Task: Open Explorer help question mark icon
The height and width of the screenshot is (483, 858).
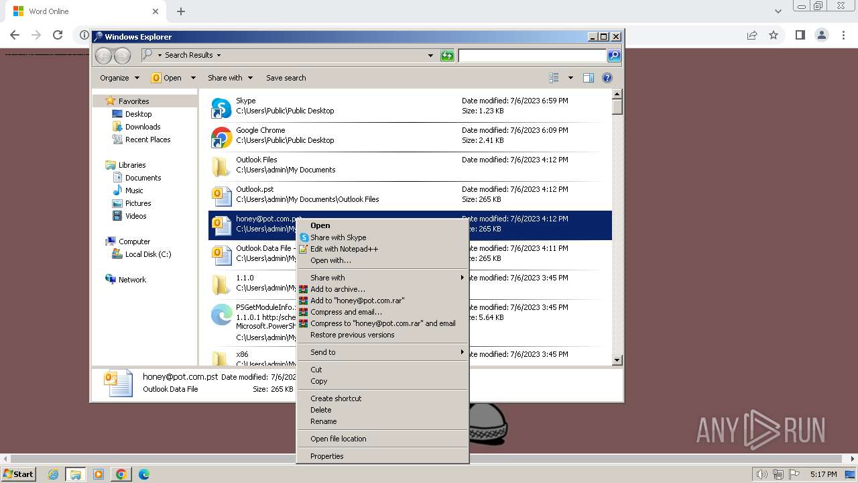Action: pos(607,78)
